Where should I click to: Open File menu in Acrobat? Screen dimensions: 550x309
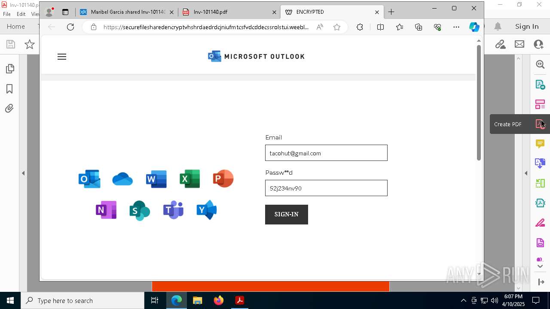[7, 14]
